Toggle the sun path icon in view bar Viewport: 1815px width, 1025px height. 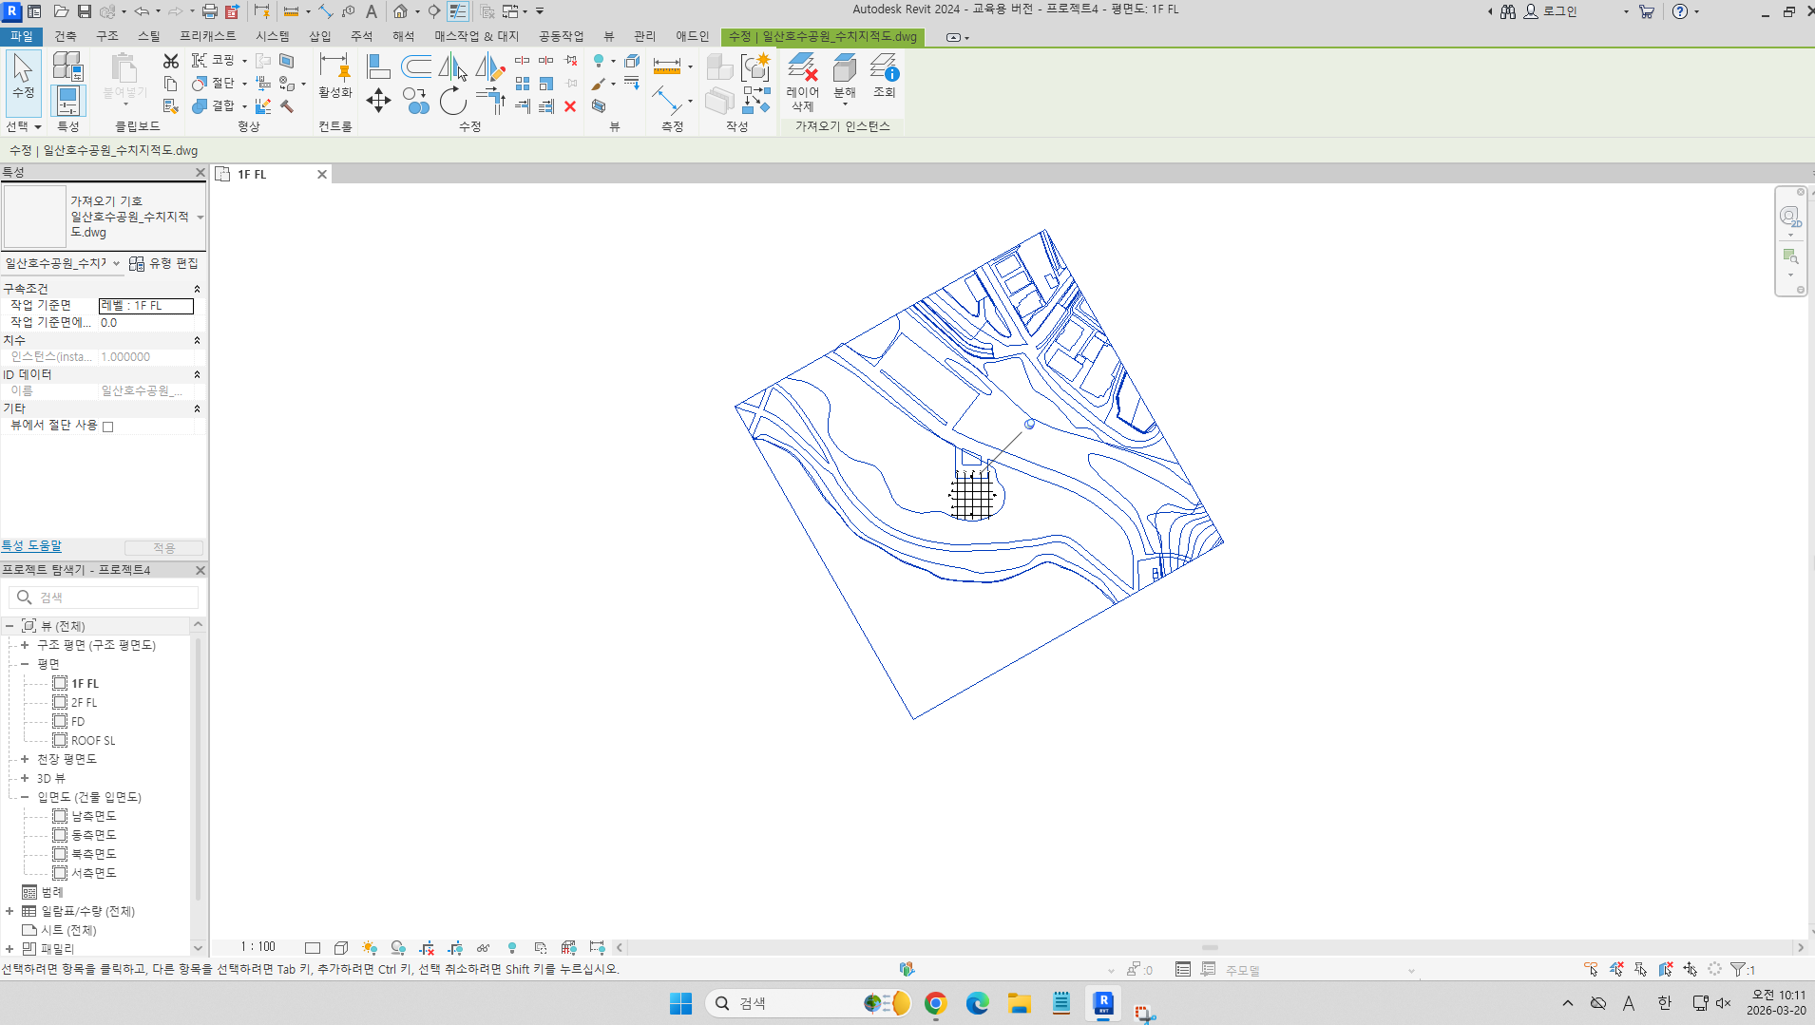tap(370, 948)
